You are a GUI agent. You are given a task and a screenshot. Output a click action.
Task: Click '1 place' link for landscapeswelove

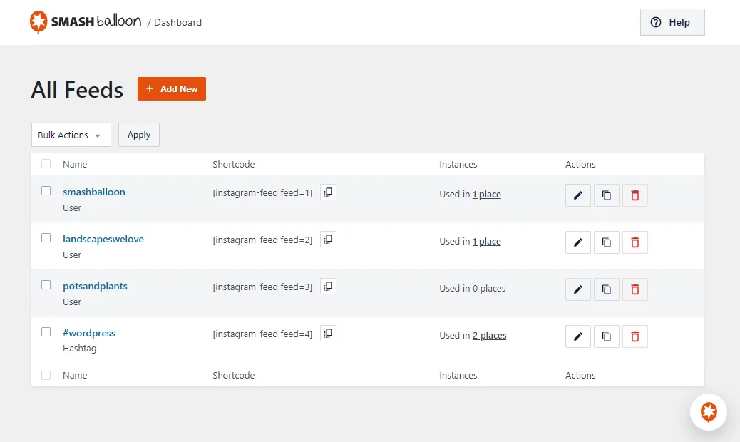[487, 242]
